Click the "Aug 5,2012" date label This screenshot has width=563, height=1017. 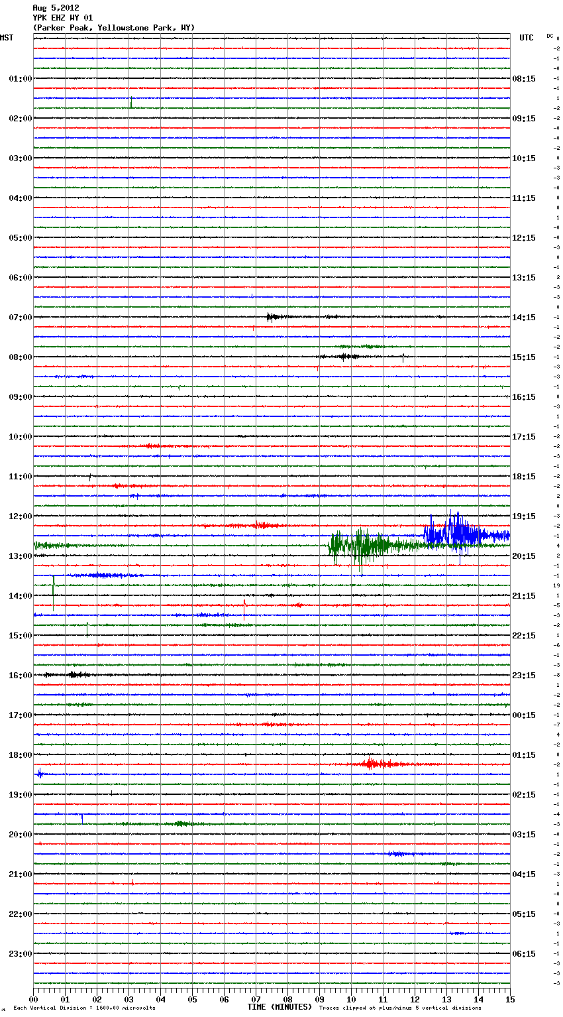pos(56,8)
